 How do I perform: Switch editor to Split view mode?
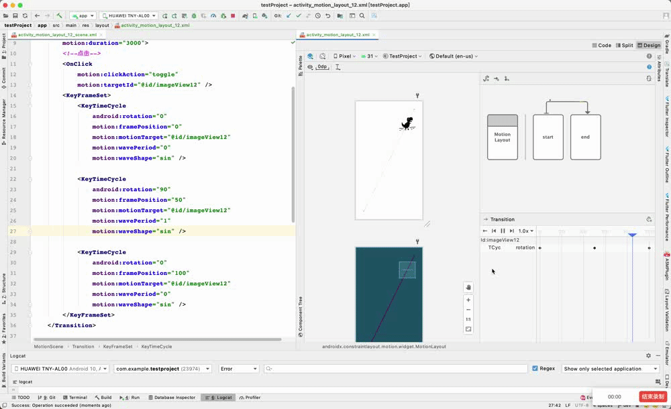(624, 46)
